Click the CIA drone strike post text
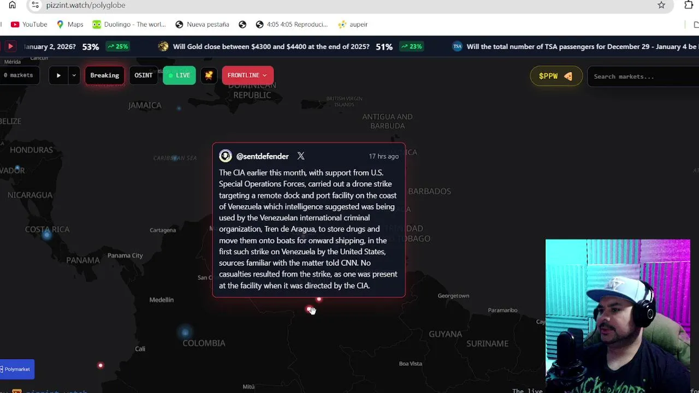 [x=309, y=229]
